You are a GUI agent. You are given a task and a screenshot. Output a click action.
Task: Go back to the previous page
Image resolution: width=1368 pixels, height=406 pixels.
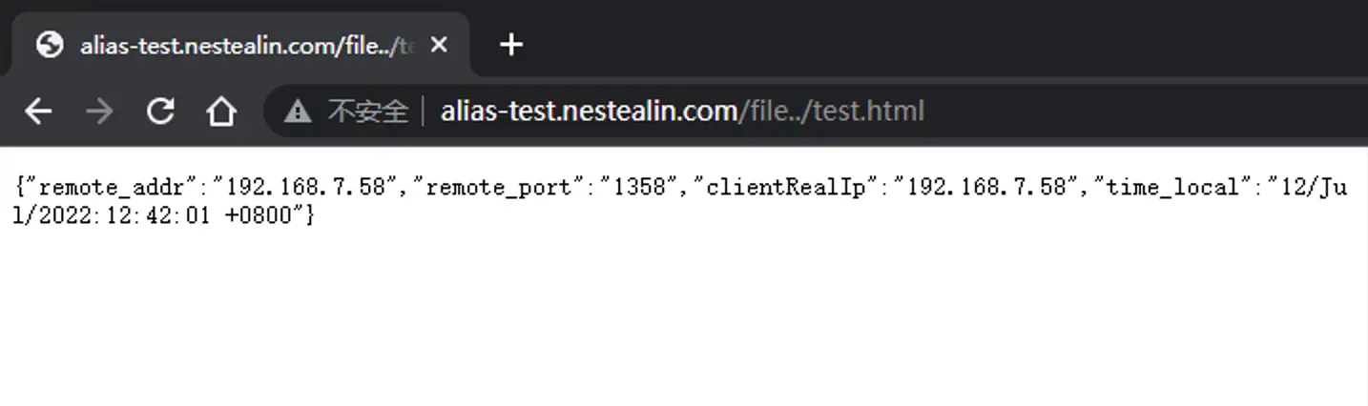point(38,112)
